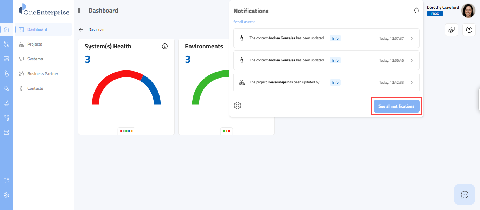Select Business Partner menu item

coord(43,74)
